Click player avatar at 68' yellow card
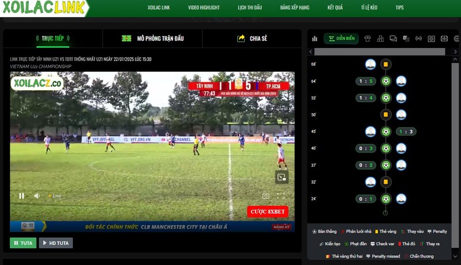This screenshot has height=265, width=461. [370, 64]
